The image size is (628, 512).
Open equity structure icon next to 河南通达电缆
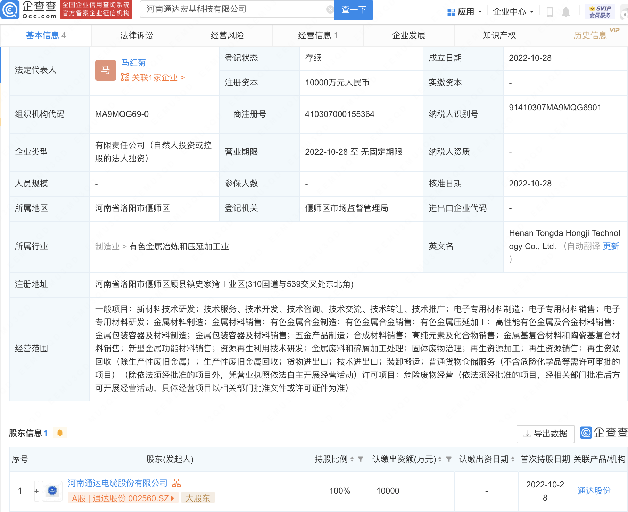176,483
